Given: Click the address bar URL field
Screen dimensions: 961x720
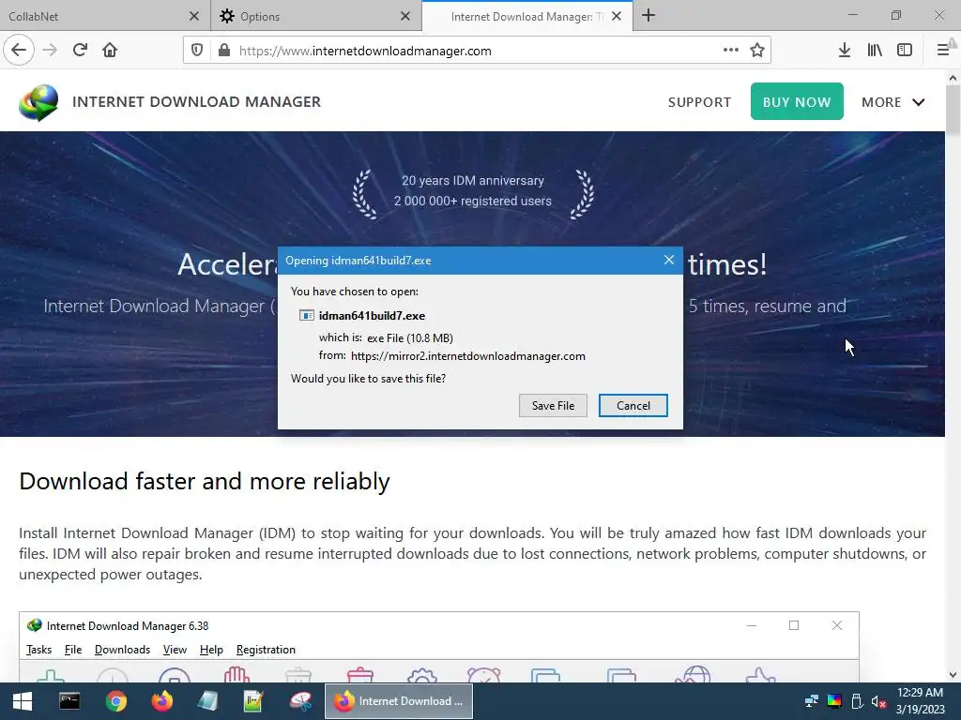Looking at the screenshot, I should point(476,51).
